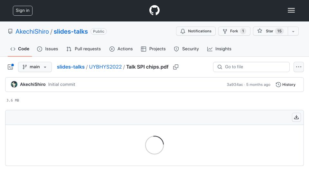Open the Actions tab
This screenshot has width=309, height=173.
point(121,49)
